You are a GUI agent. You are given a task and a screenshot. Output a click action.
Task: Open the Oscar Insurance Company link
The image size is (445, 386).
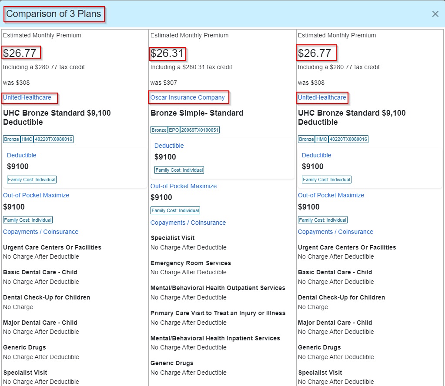coord(187,97)
